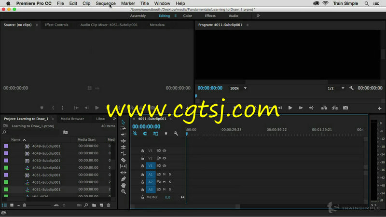Toggle V3 track output eye
Screen dimensions: 386x217
tap(165, 150)
